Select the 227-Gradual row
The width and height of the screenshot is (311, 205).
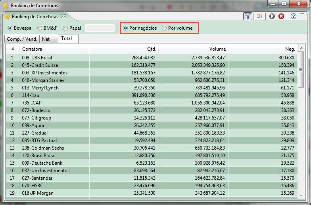point(152,133)
